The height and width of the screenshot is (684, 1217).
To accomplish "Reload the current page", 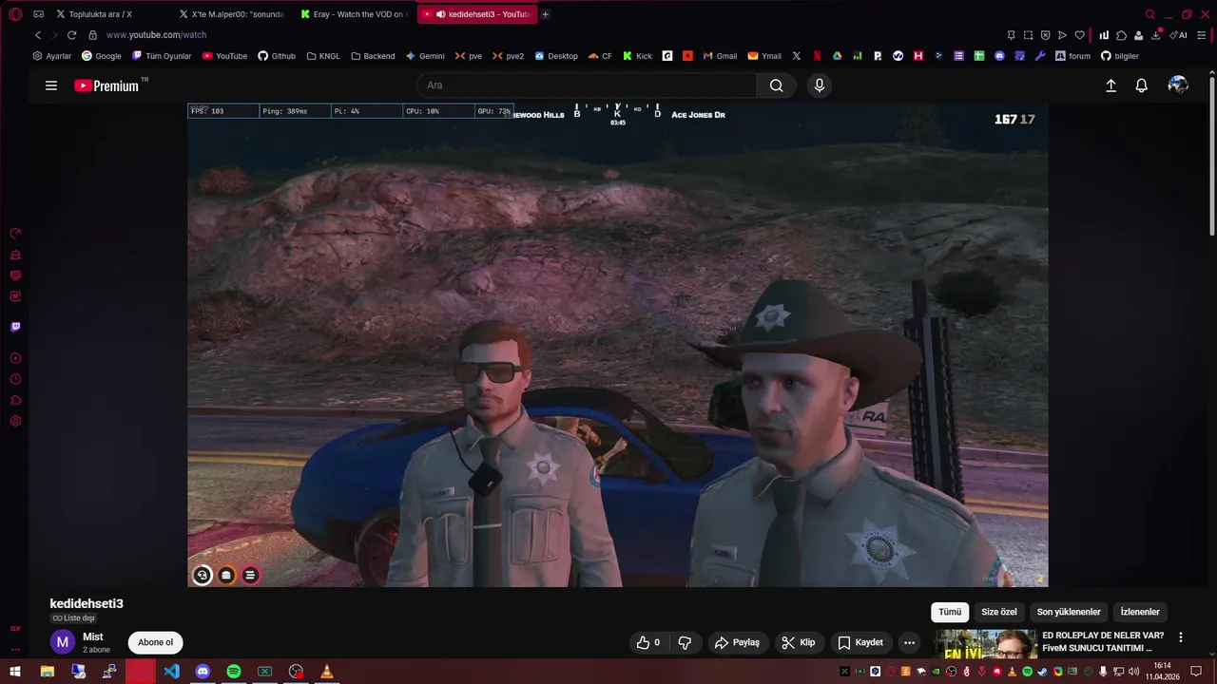I will (71, 35).
